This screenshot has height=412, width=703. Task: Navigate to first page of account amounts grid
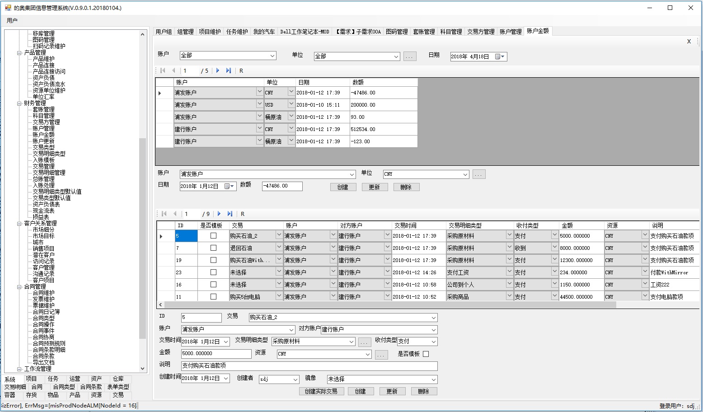(163, 70)
